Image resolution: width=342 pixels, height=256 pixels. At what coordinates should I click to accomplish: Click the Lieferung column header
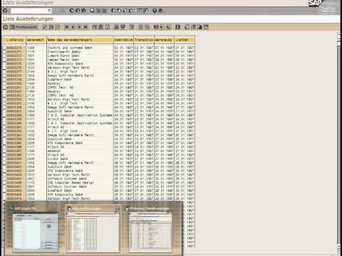click(x=14, y=40)
